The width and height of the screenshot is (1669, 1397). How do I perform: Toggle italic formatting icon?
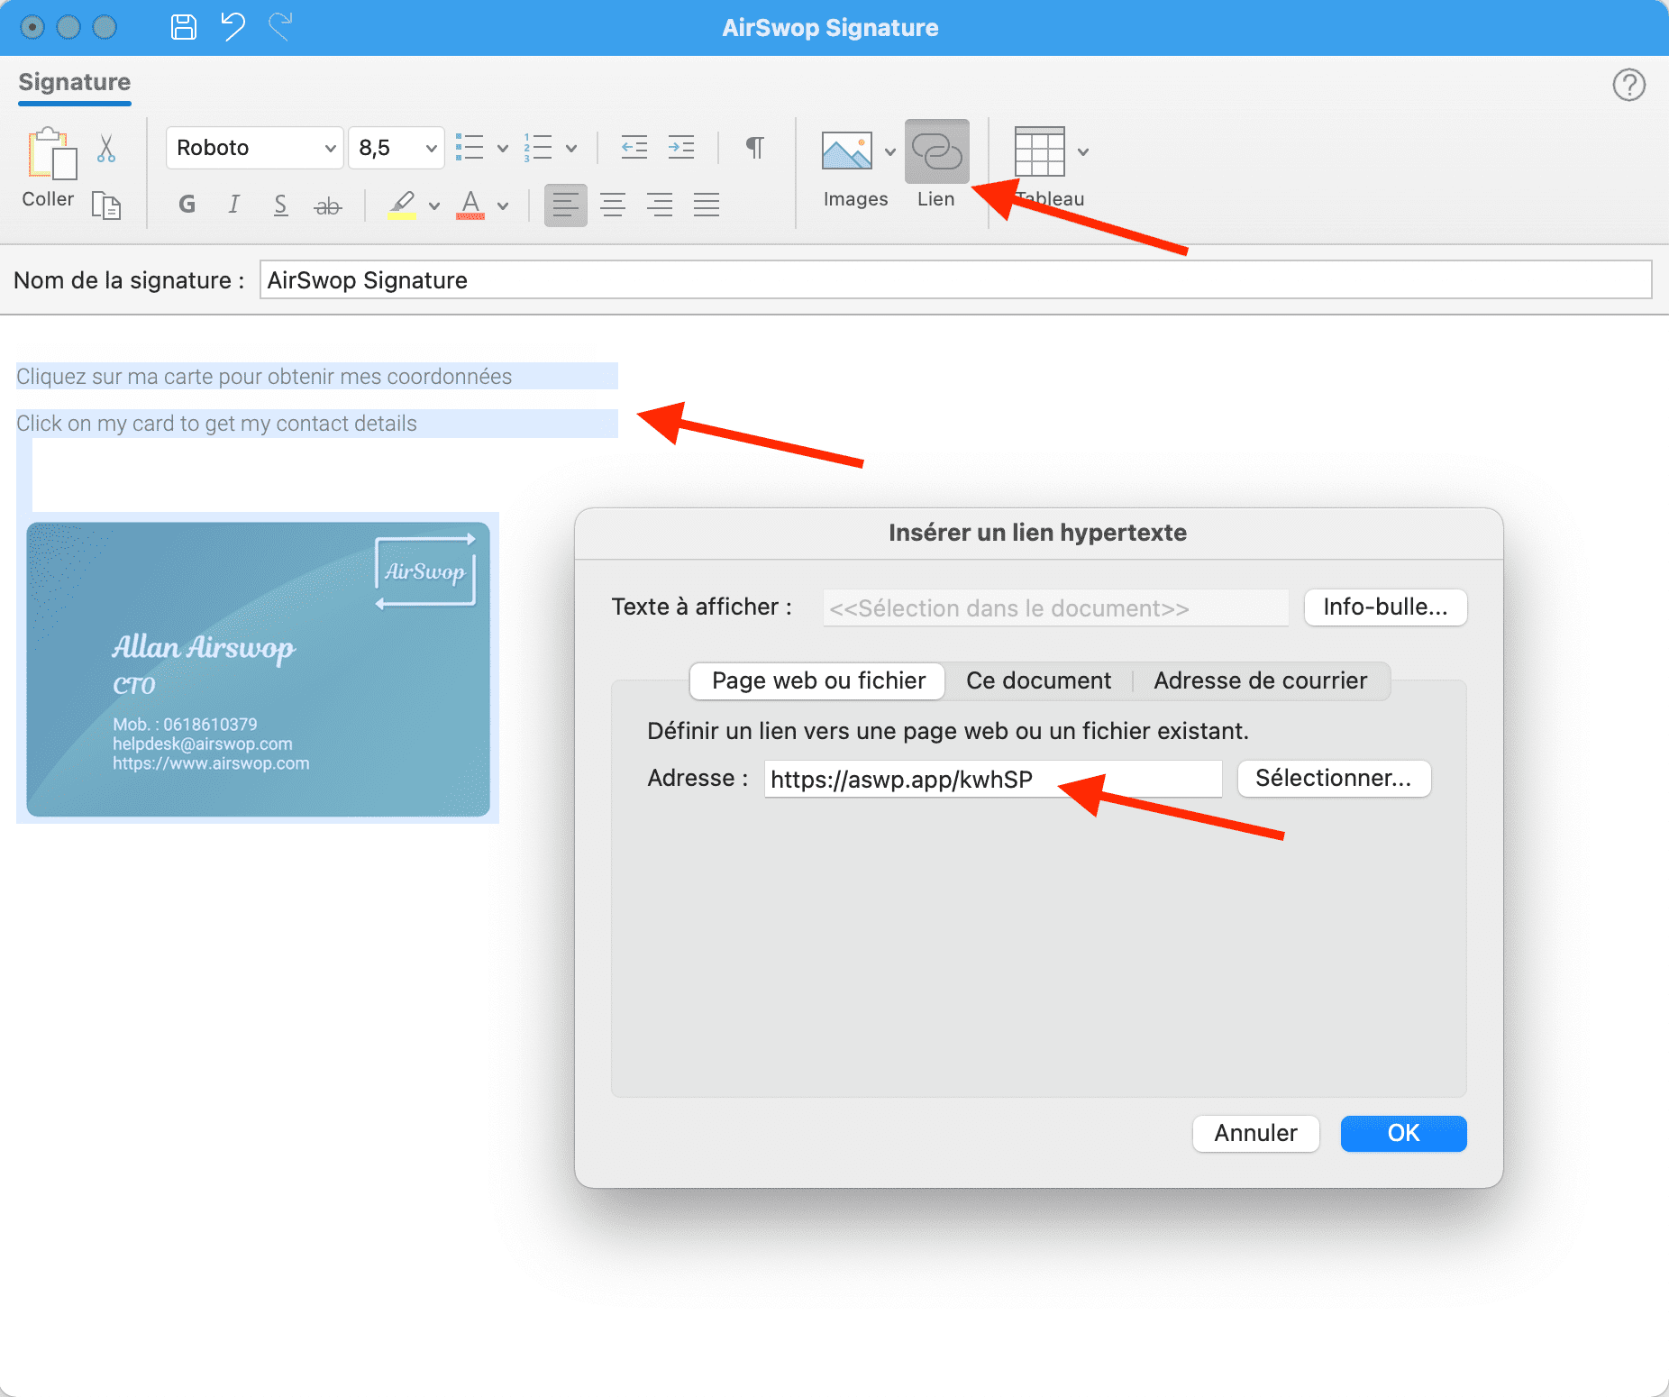[x=233, y=205]
